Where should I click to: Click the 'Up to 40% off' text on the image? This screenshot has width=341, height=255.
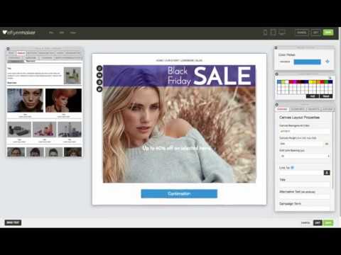pos(177,148)
